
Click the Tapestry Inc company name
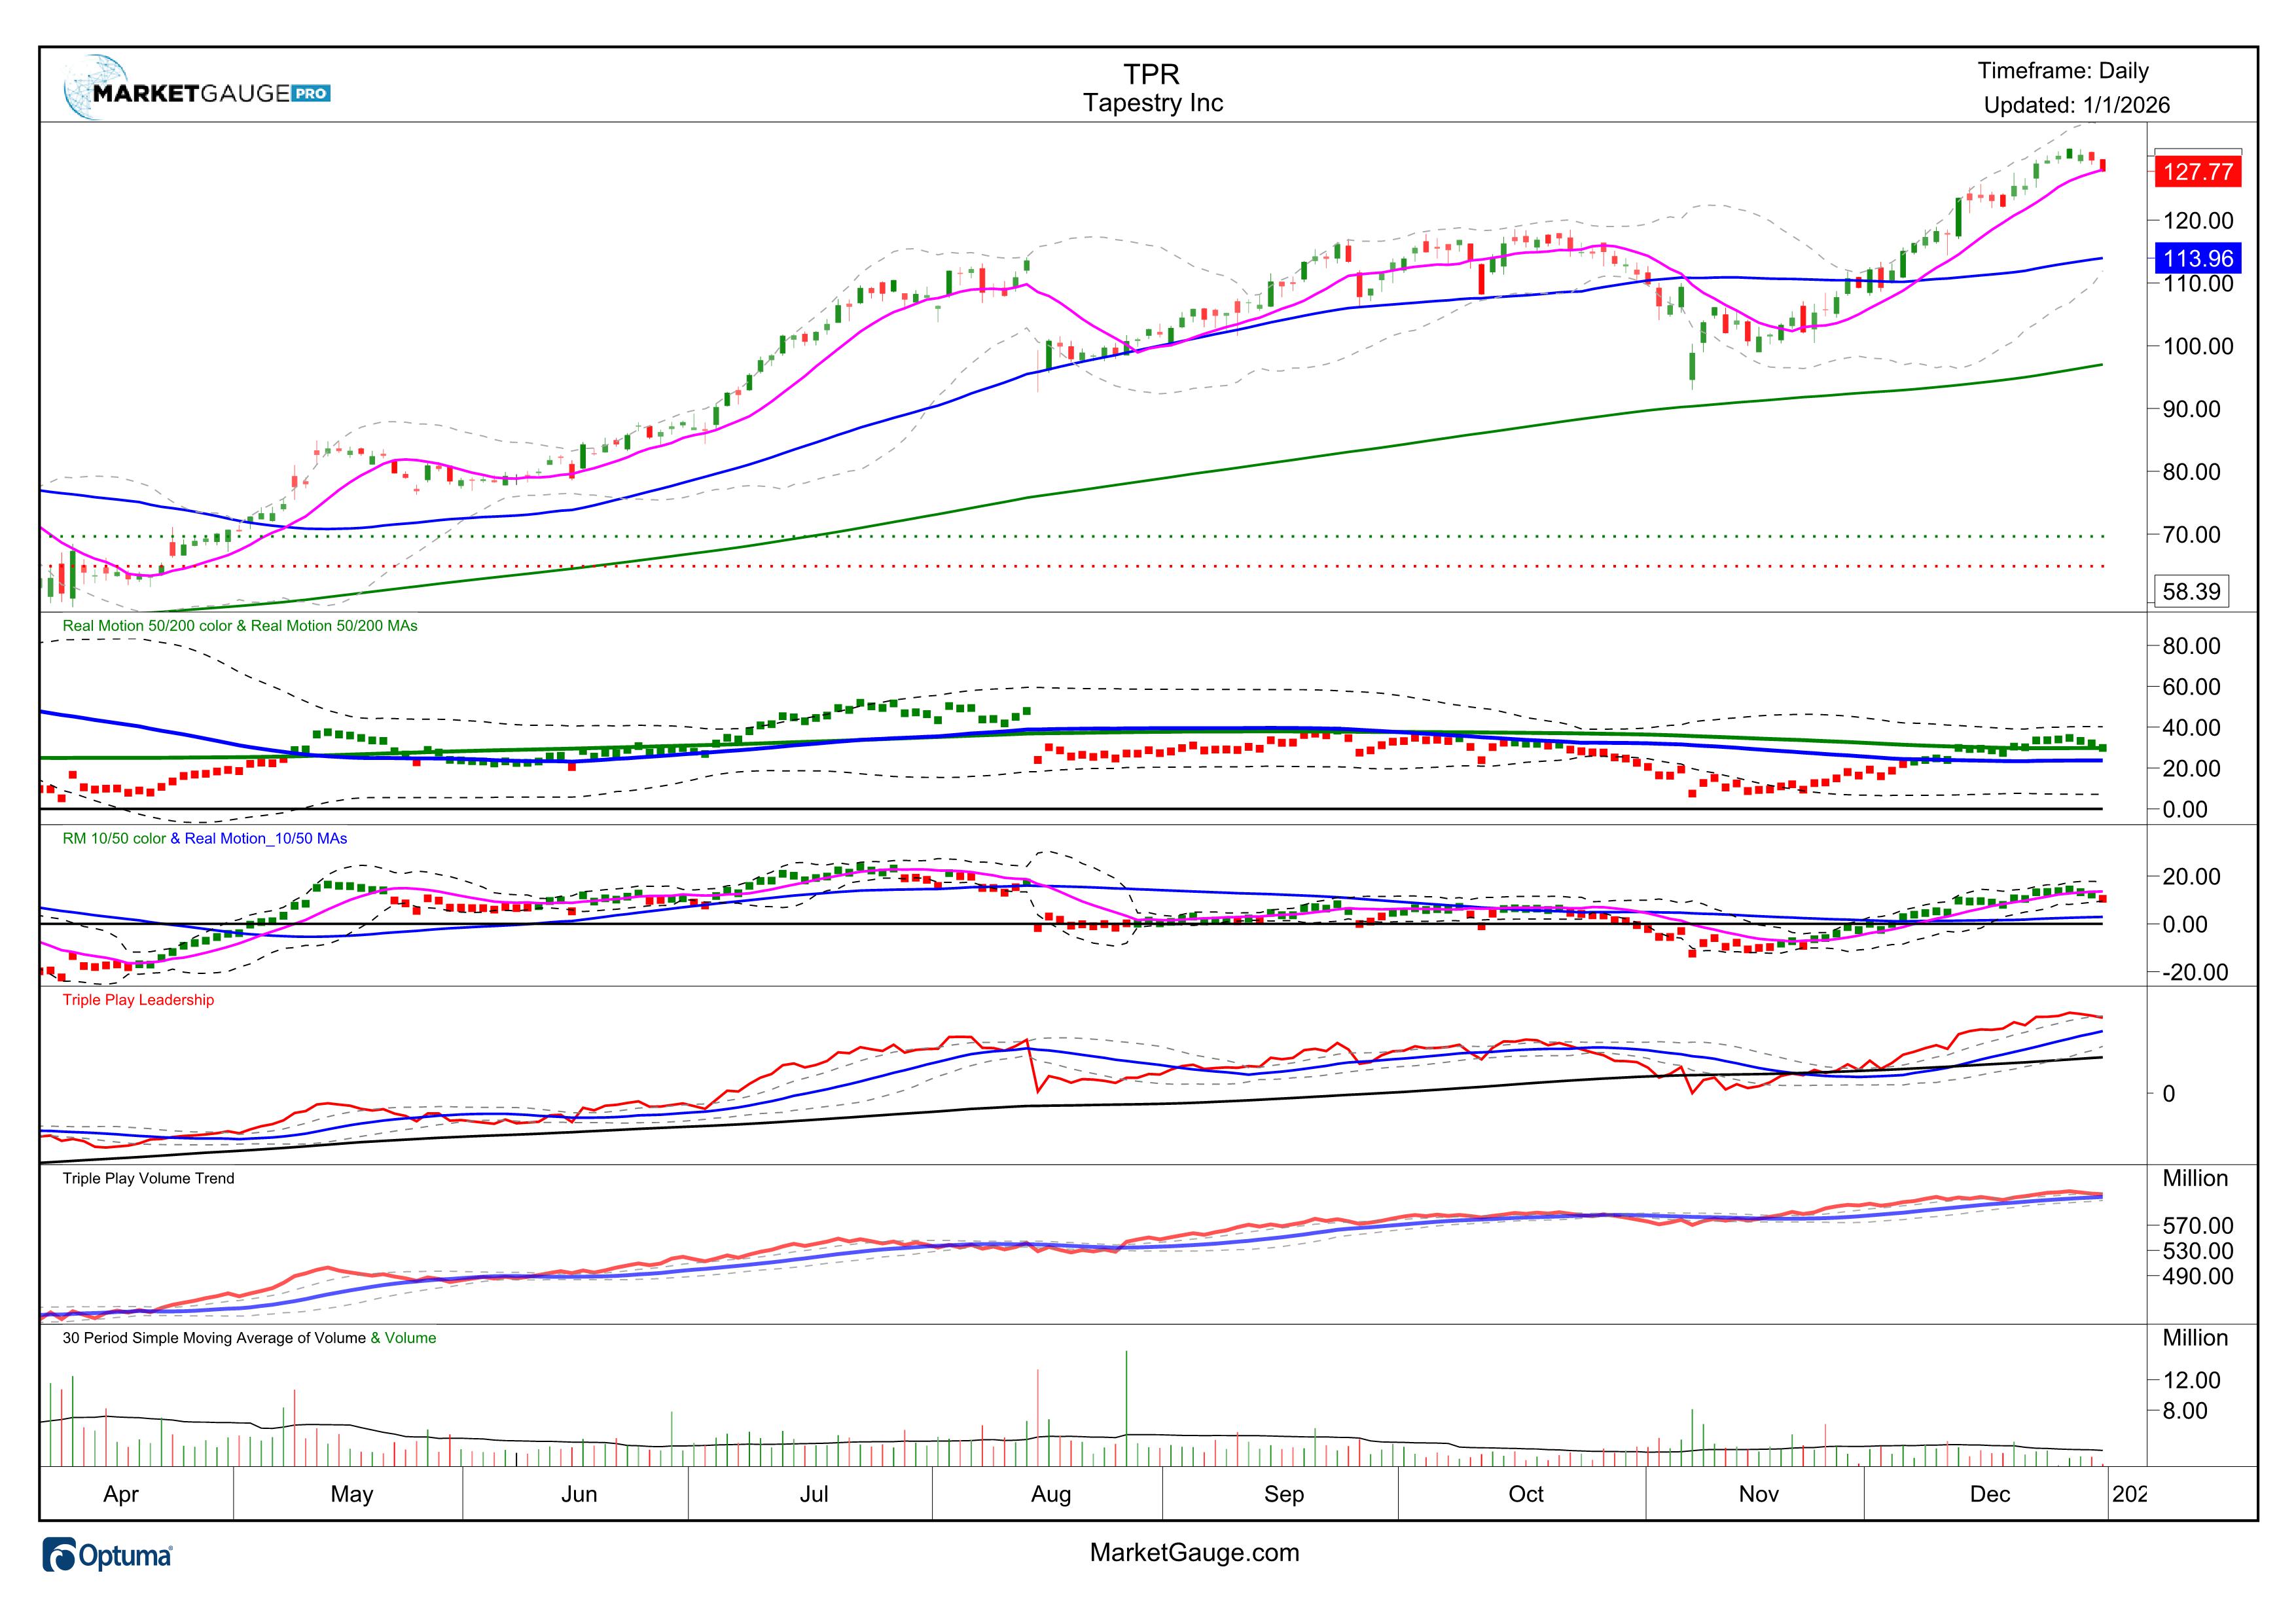[1153, 103]
